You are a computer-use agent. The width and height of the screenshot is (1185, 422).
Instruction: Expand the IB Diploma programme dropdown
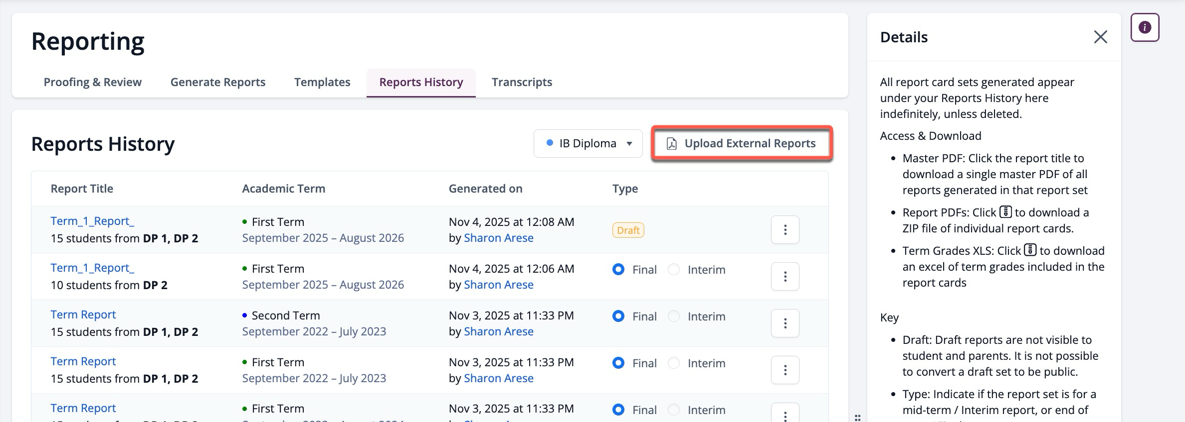pos(588,144)
